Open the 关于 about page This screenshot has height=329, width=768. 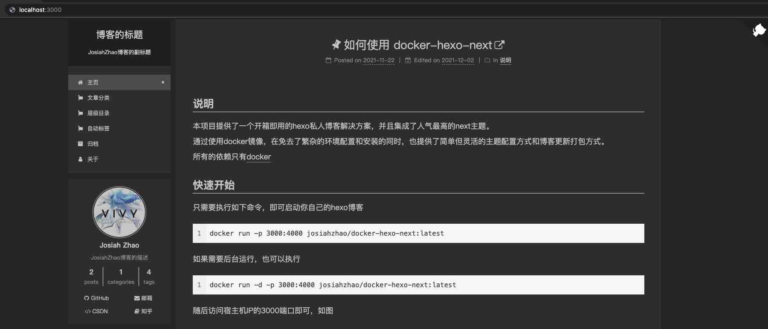click(93, 159)
